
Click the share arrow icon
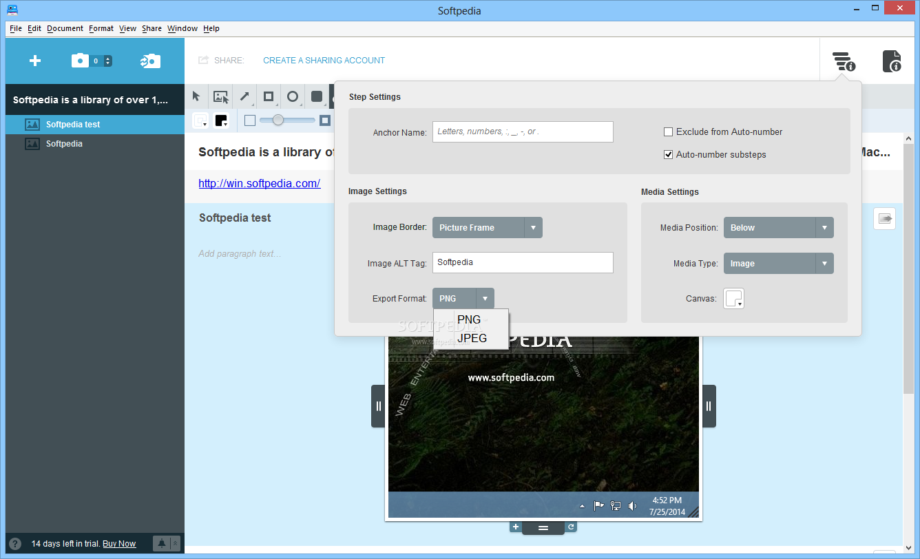tap(203, 61)
